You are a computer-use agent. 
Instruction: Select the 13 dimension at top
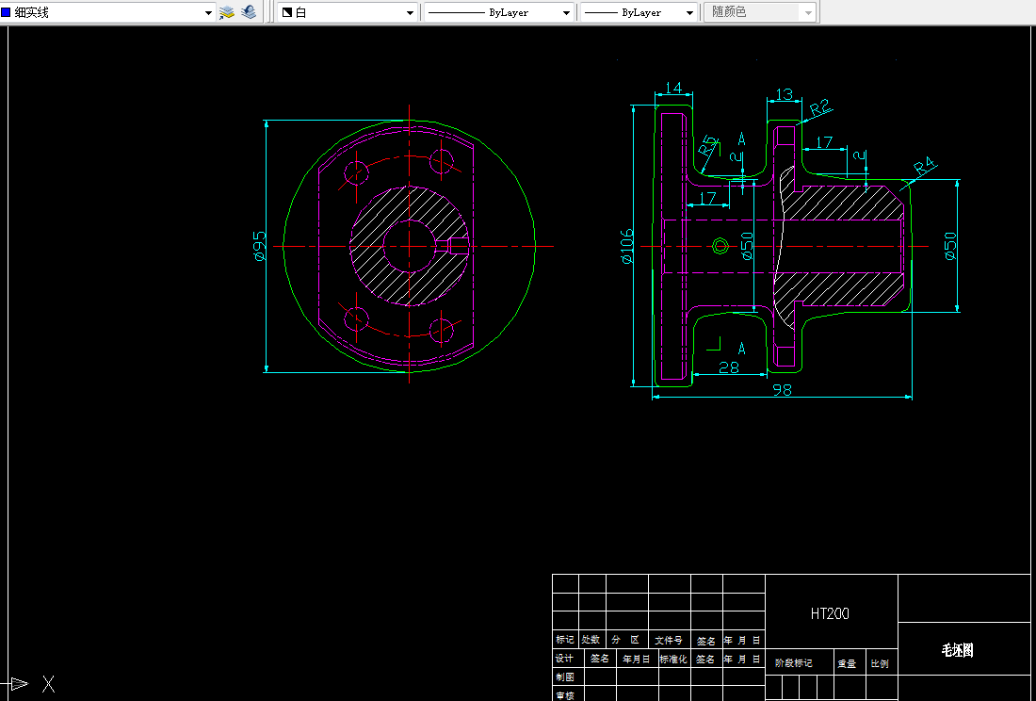tap(784, 94)
